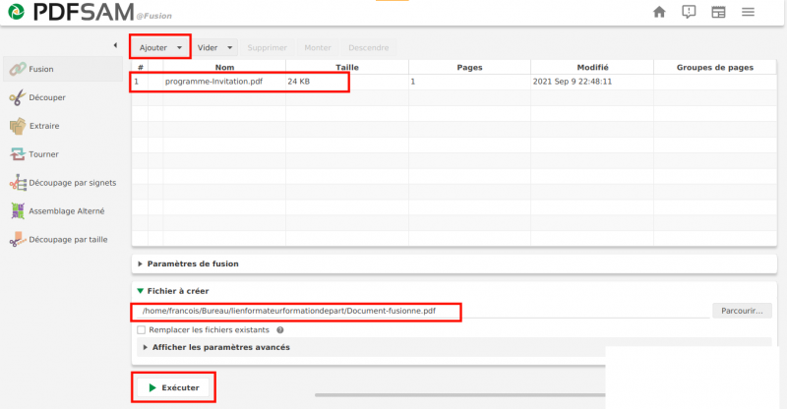Open Découpage par taille module
The image size is (787, 409).
coord(18,239)
